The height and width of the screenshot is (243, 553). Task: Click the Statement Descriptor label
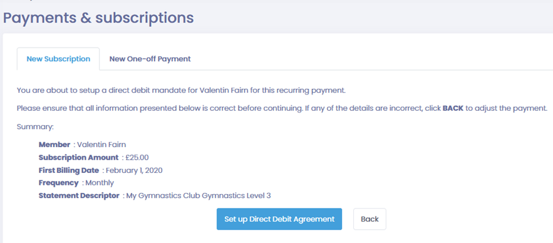click(79, 195)
